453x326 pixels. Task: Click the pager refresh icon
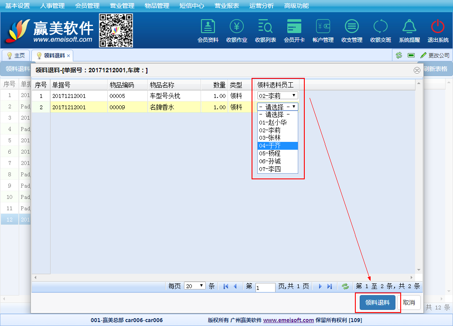(x=345, y=286)
